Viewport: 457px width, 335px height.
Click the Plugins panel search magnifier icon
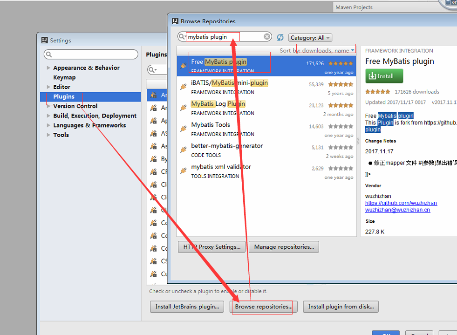(x=152, y=70)
